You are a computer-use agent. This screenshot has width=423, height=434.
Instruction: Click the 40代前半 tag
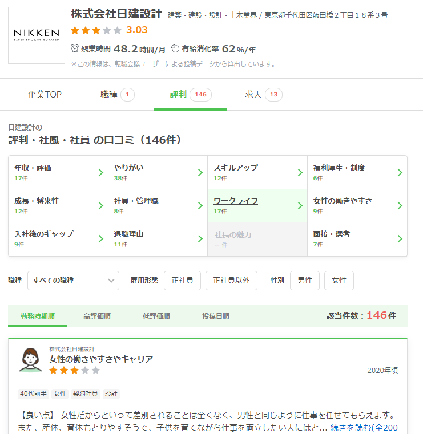[33, 394]
